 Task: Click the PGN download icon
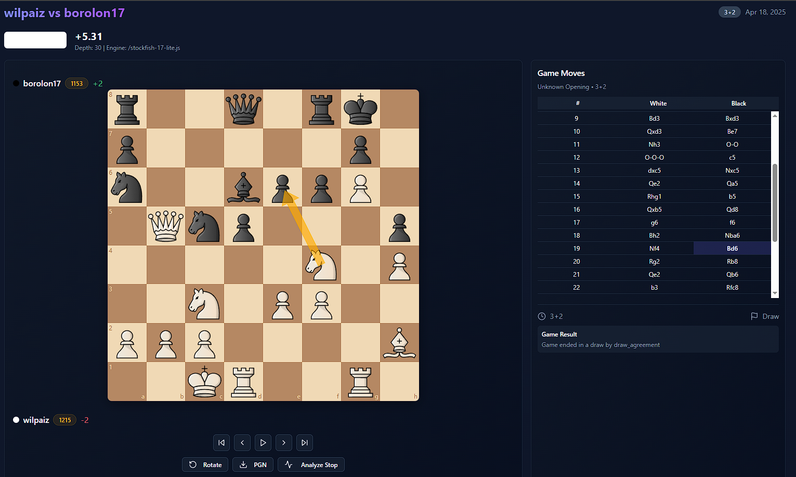(243, 465)
